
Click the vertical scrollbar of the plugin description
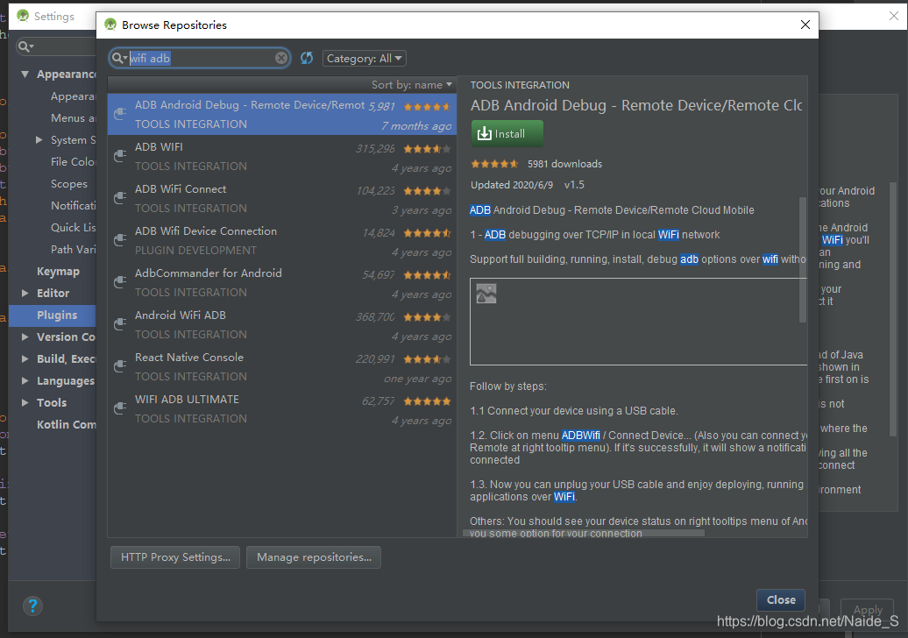pyautogui.click(x=803, y=259)
